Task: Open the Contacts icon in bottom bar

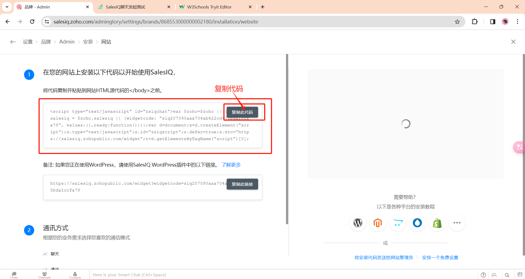Action: [x=75, y=275]
